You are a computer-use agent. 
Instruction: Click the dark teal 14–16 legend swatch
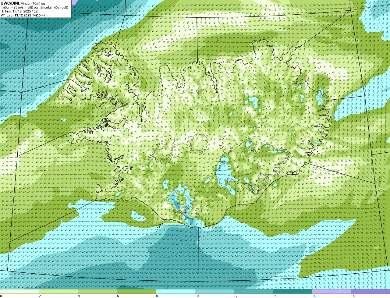[292, 291]
